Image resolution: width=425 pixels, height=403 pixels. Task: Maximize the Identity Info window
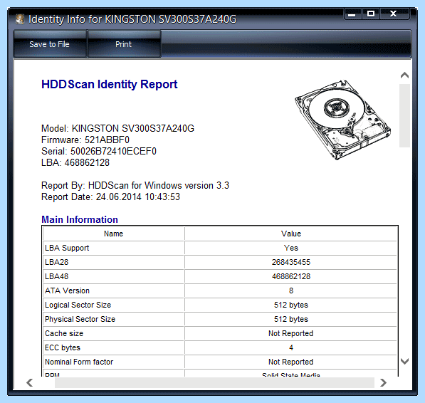[x=371, y=14]
